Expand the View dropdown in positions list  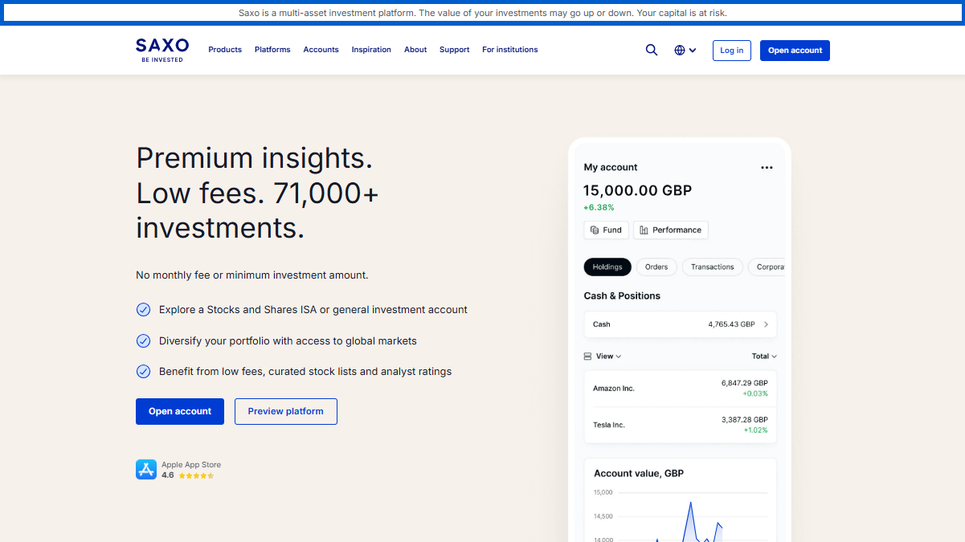(608, 356)
